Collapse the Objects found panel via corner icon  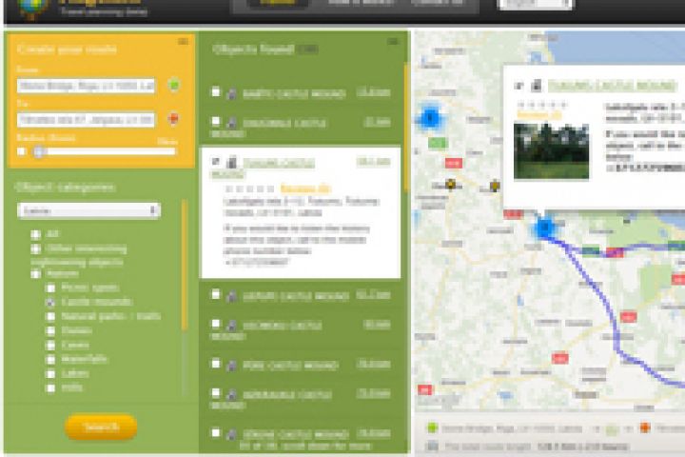pos(393,42)
